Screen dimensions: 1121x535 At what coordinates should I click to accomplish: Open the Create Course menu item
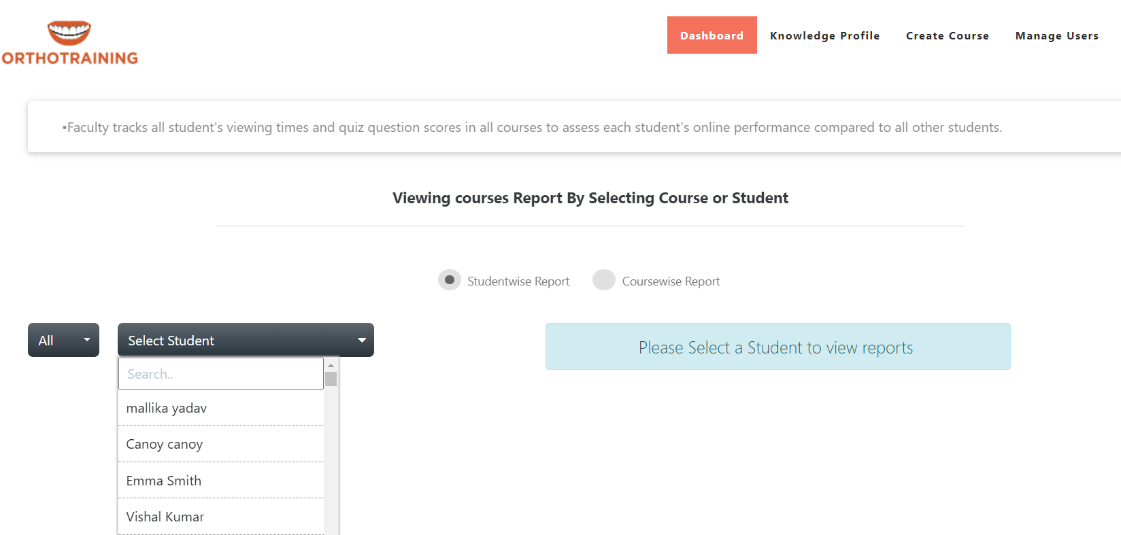tap(947, 35)
